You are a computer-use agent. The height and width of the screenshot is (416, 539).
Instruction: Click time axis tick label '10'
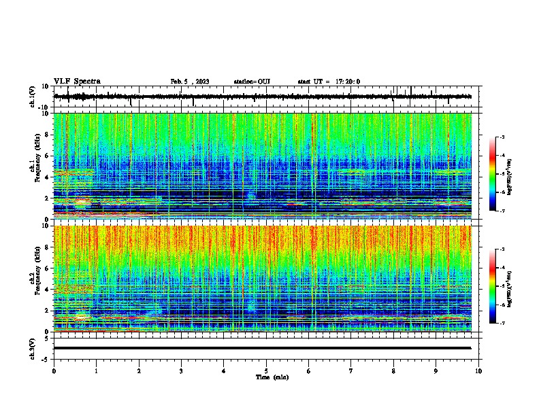(478, 371)
